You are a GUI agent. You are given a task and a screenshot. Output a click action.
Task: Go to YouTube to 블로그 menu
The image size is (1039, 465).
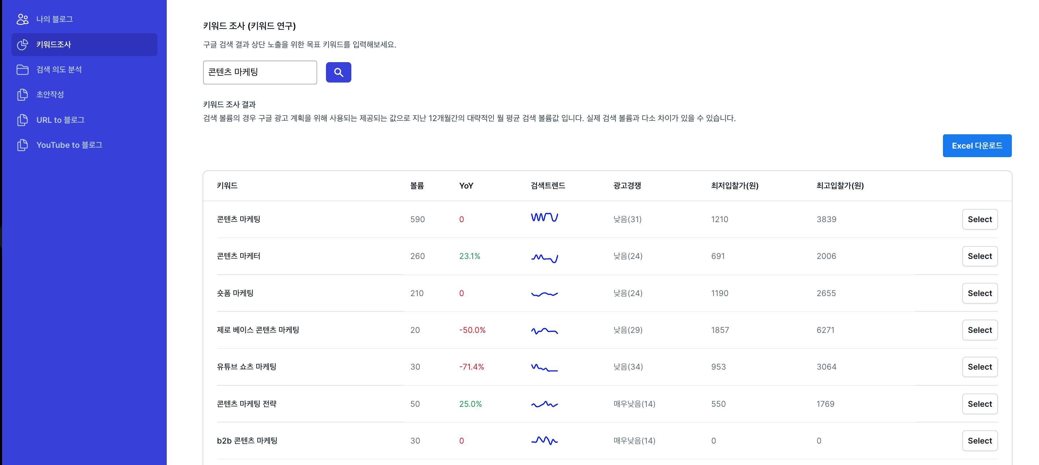pyautogui.click(x=69, y=145)
